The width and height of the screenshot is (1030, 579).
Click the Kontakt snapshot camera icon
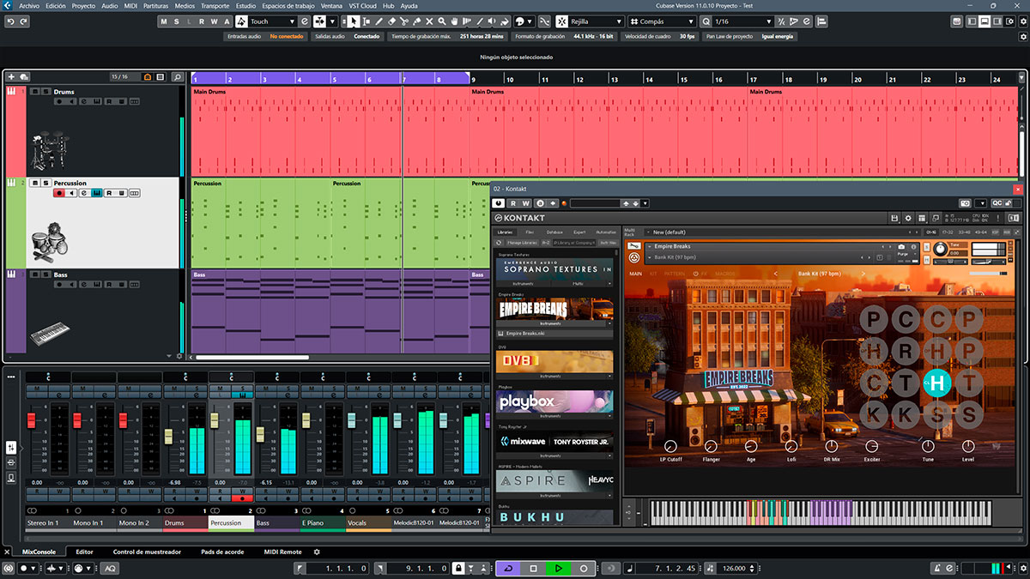pos(900,246)
